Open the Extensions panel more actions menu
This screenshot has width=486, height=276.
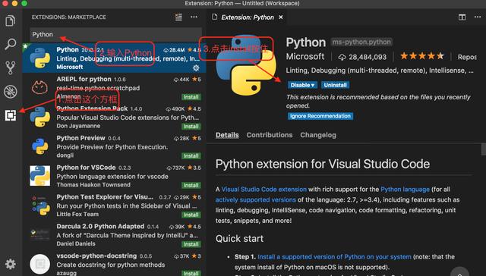tap(194, 17)
